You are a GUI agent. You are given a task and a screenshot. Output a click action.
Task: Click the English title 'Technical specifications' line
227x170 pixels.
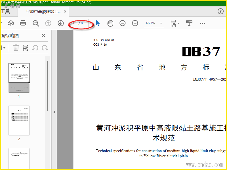(161, 151)
